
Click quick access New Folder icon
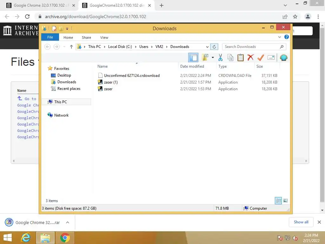[x=61, y=28]
